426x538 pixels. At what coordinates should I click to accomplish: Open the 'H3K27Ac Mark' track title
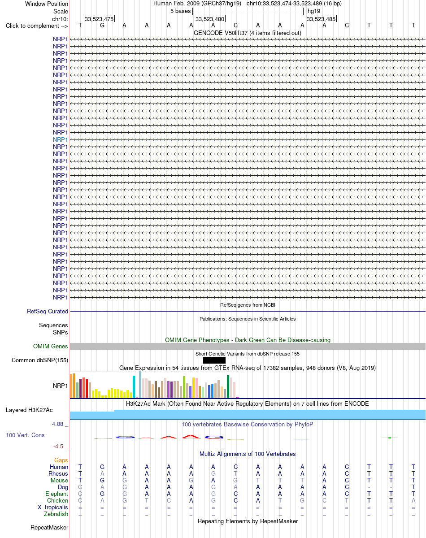tap(248, 403)
